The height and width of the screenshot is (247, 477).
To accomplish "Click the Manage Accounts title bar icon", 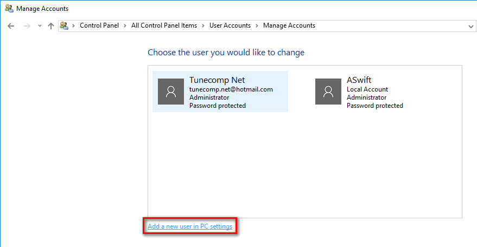I will click(9, 9).
